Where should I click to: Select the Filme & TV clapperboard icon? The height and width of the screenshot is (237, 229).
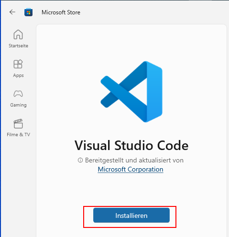pos(18,124)
